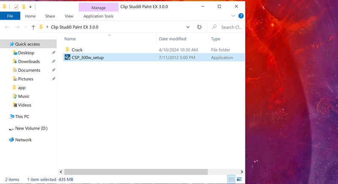Go forward with the Forward arrow
338x184 pixels.
pos(17,27)
